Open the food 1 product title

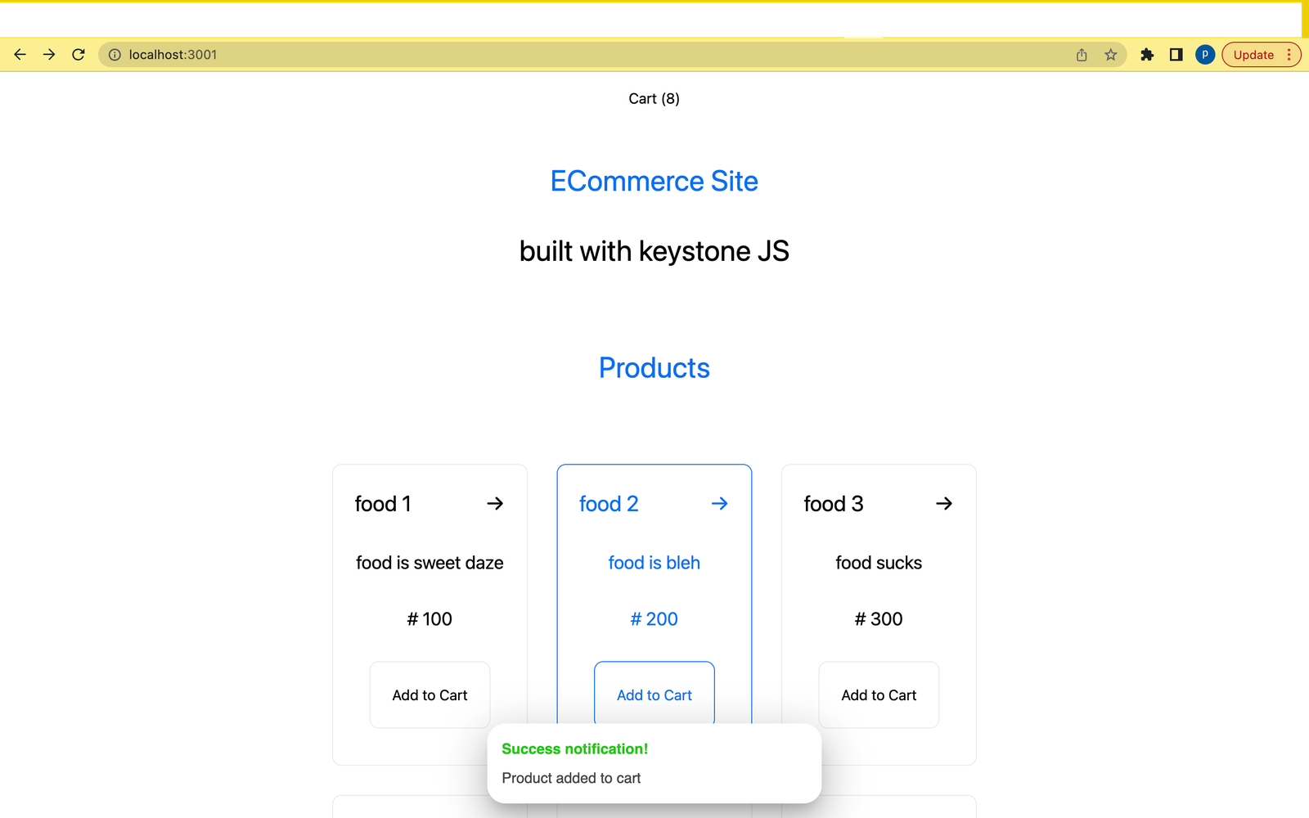pyautogui.click(x=383, y=504)
